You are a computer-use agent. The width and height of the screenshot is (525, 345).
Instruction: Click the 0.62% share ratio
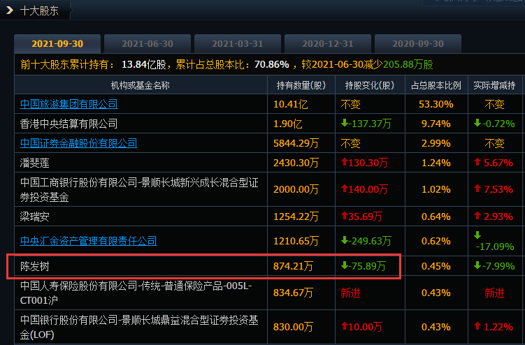(x=436, y=241)
